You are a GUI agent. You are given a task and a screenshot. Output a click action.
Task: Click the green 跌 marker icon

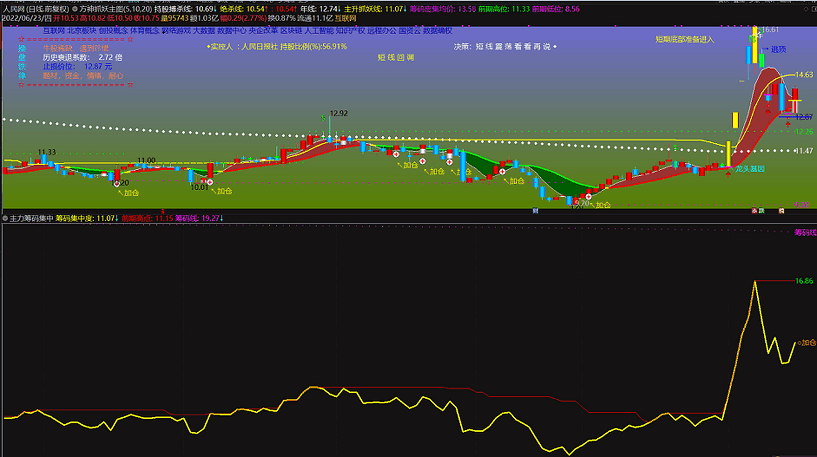[x=762, y=211]
